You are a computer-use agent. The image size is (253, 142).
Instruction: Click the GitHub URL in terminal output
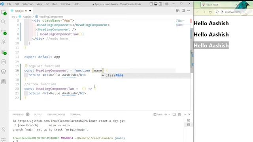click(71, 121)
